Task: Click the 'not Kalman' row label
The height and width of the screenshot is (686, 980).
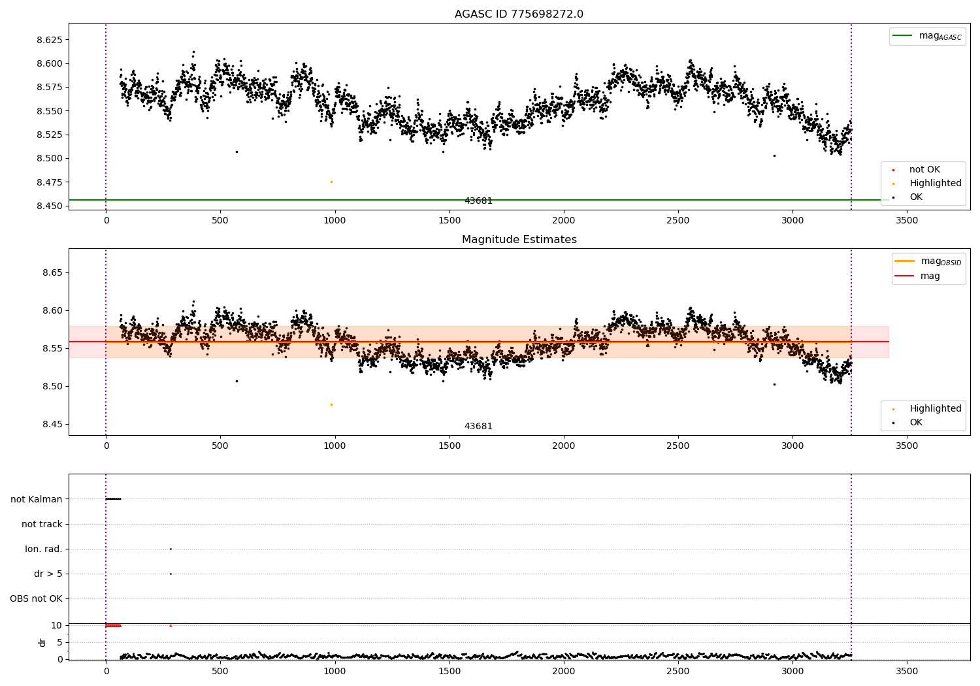Action: tap(37, 499)
